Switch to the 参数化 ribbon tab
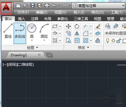 tap(63, 19)
